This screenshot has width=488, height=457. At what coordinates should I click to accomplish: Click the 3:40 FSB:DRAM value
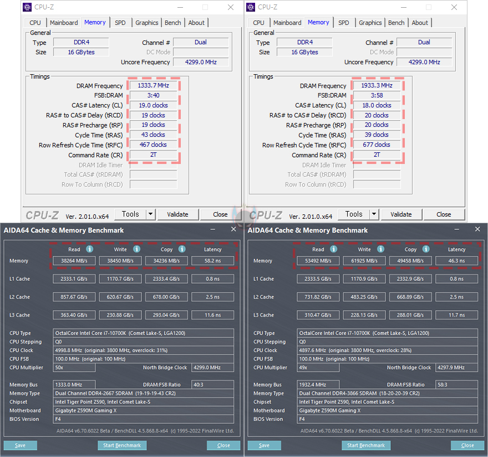pyautogui.click(x=154, y=95)
